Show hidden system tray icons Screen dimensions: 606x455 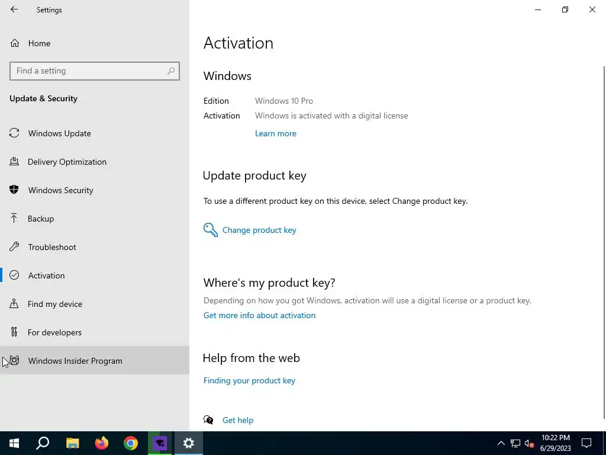coord(501,443)
